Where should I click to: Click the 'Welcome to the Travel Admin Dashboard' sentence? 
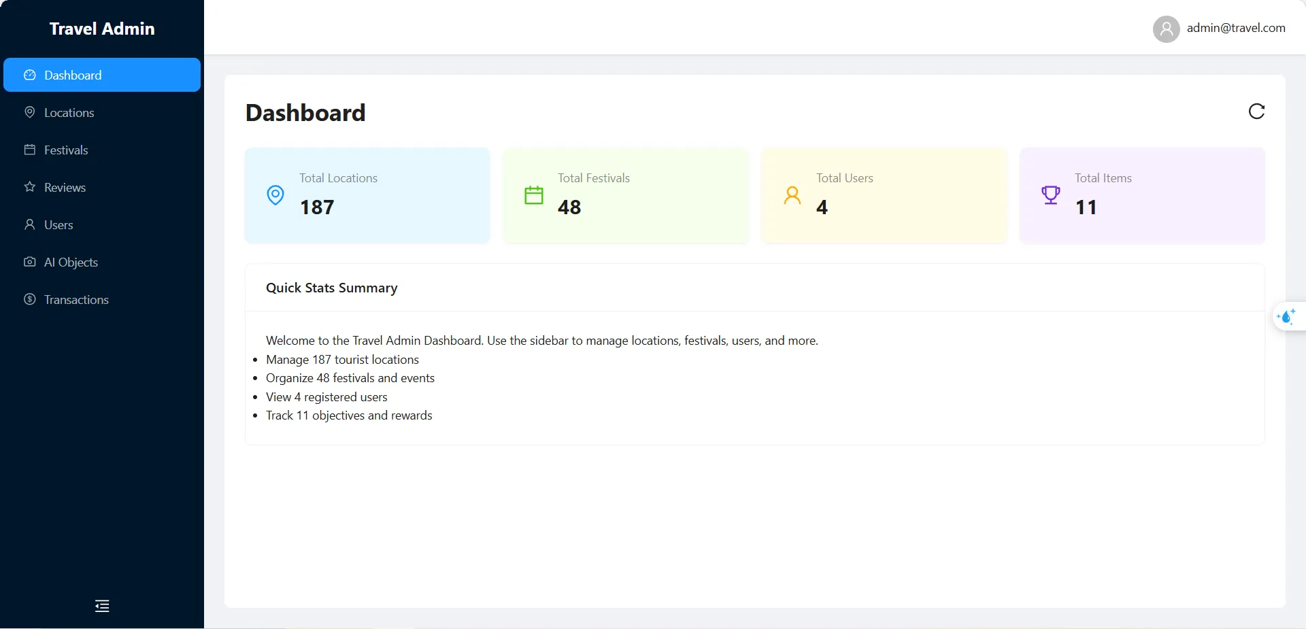click(x=542, y=341)
